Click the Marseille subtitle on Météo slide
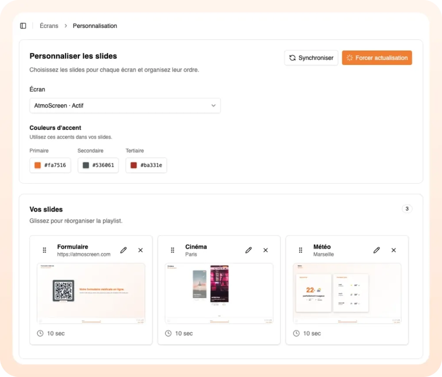 click(x=324, y=254)
